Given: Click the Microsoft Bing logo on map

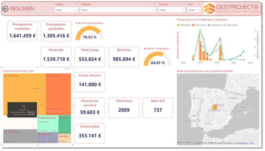Looking at the screenshot, I should pos(184,143).
